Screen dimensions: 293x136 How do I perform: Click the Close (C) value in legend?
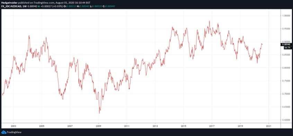click(x=110, y=6)
